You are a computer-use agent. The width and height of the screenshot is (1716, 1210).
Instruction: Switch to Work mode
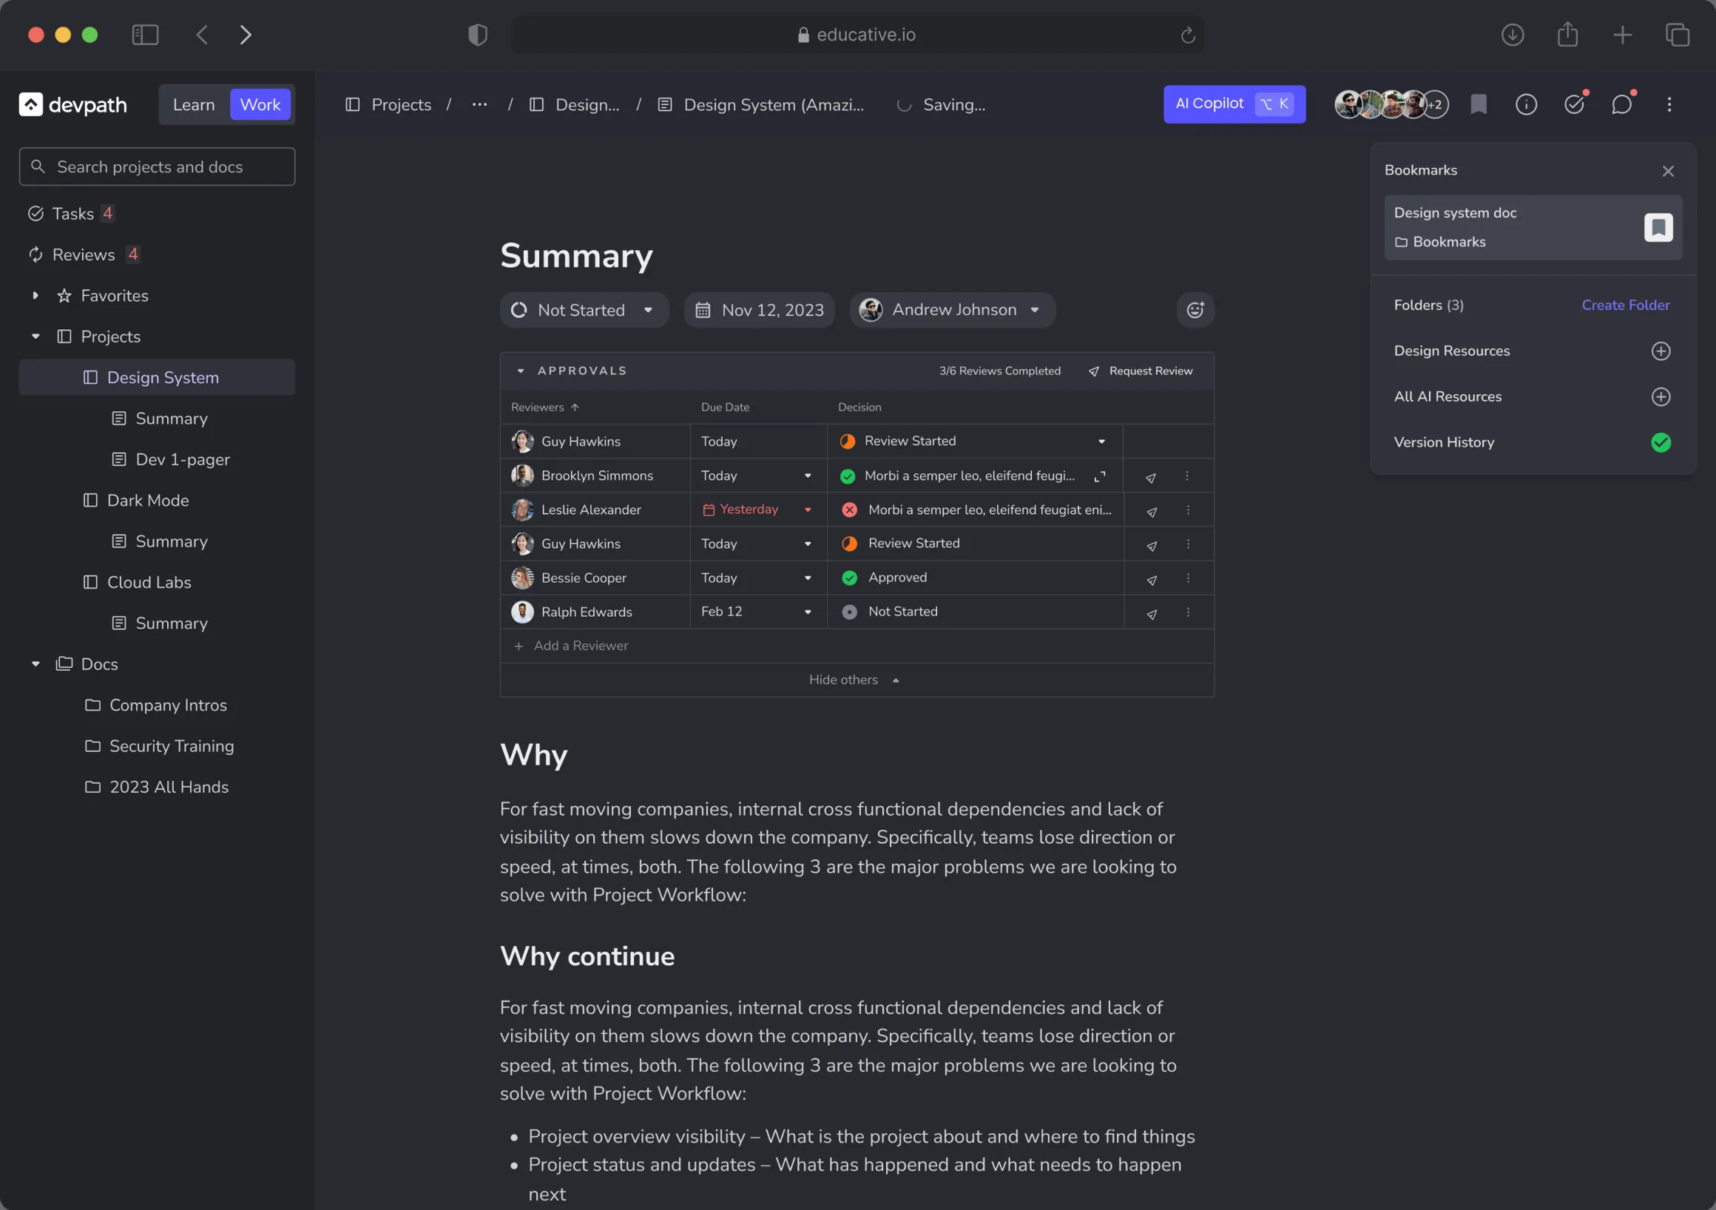click(260, 104)
